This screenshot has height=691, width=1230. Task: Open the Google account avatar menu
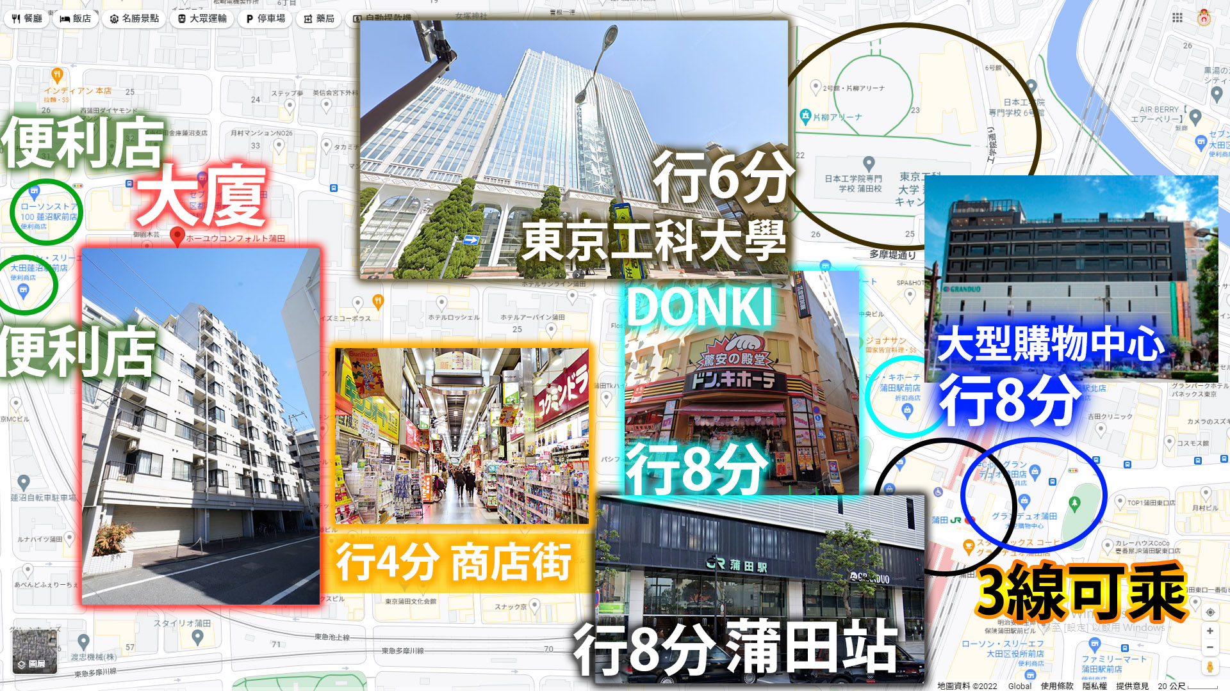pyautogui.click(x=1204, y=18)
